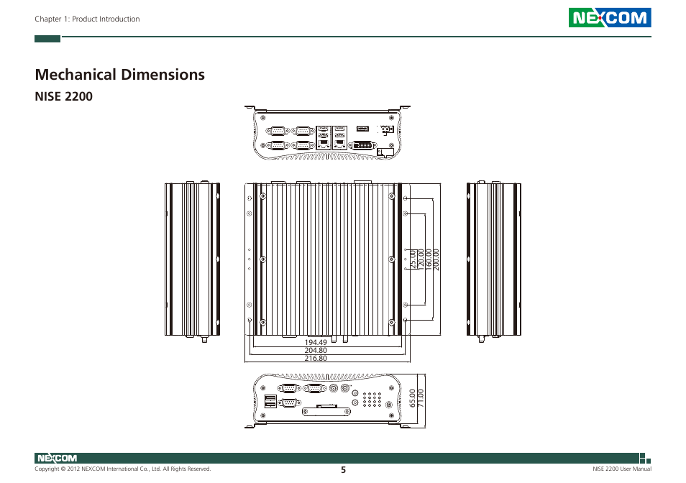Click the USB ports on the front panel
The width and height of the screenshot is (686, 483).
point(270,401)
